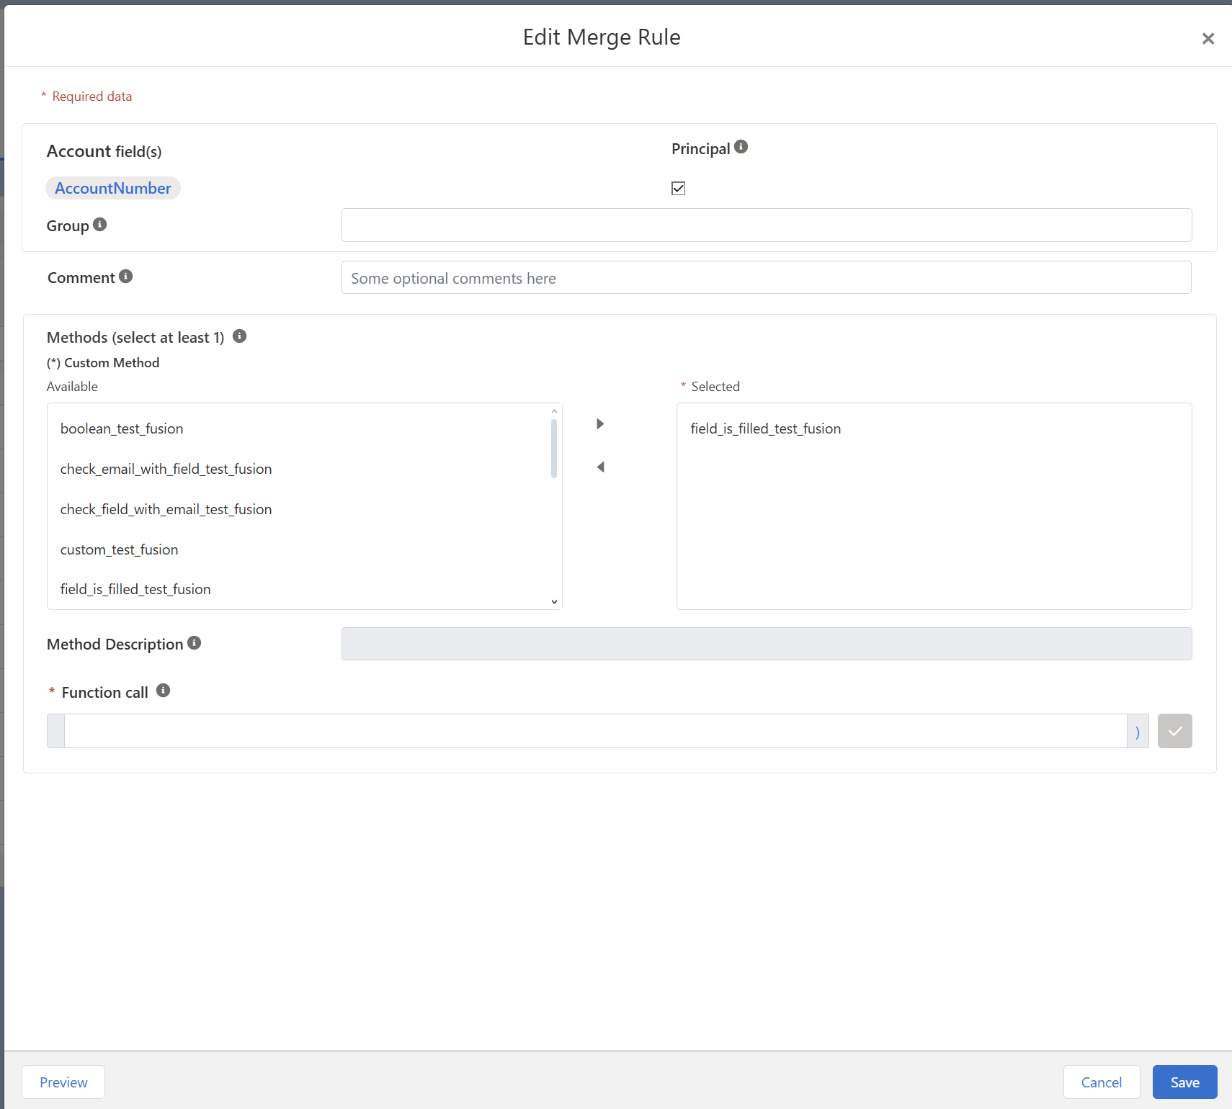Image resolution: width=1232 pixels, height=1109 pixels.
Task: Select custom_test_fusion in Available list
Action: coord(298,549)
